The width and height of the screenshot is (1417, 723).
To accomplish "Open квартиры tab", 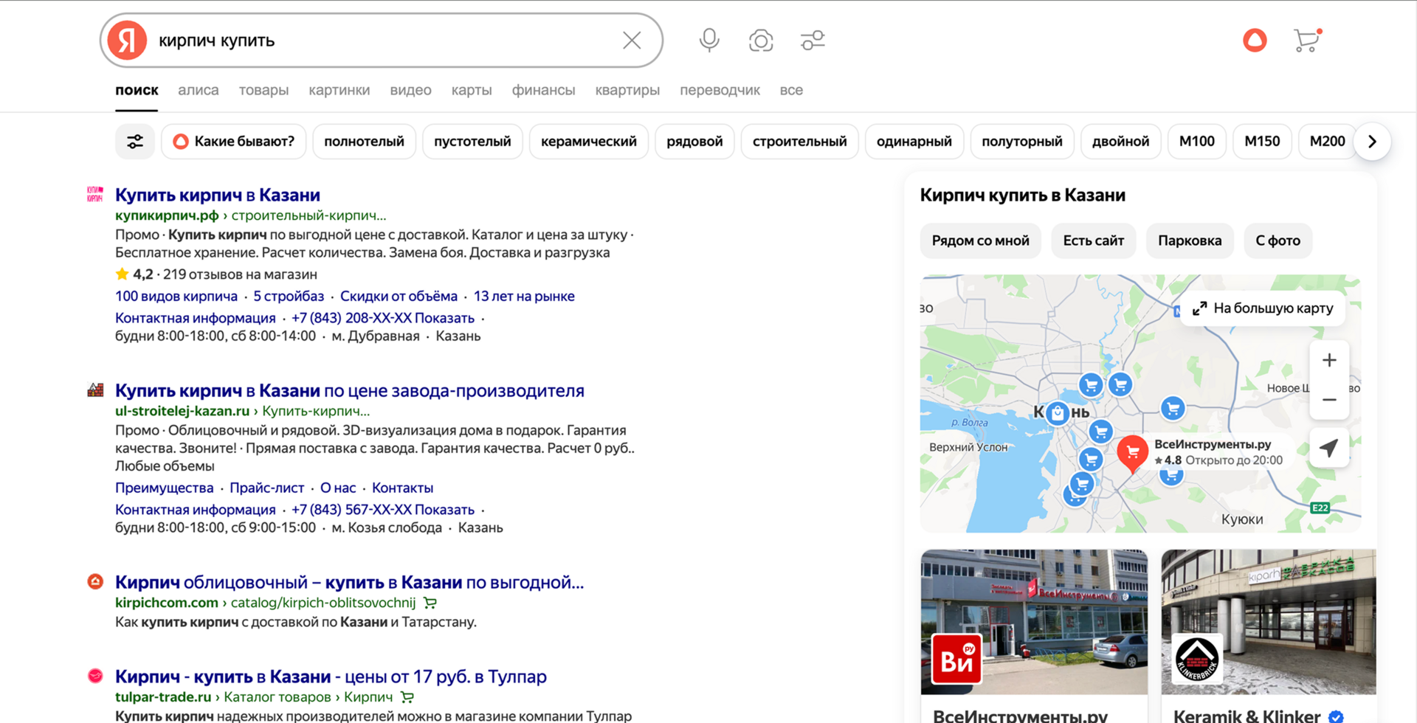I will (x=627, y=90).
